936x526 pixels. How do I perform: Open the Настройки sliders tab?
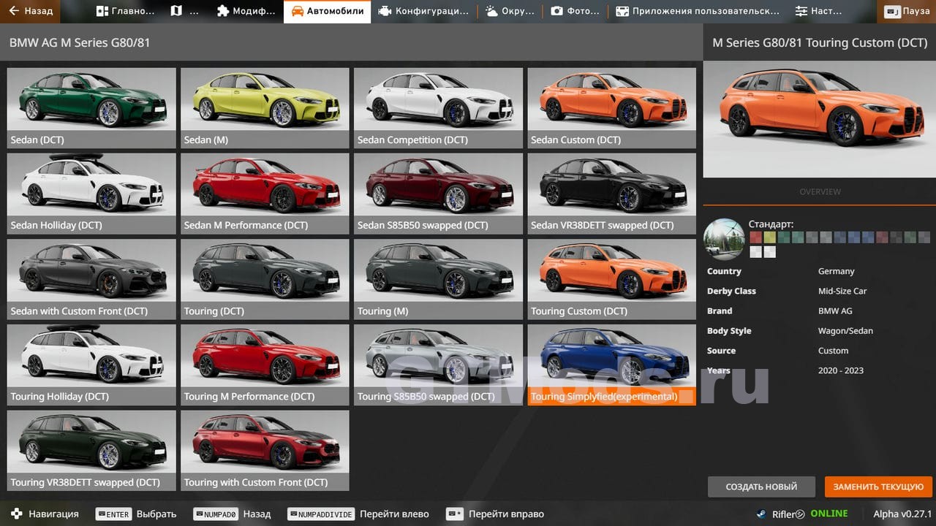[818, 11]
